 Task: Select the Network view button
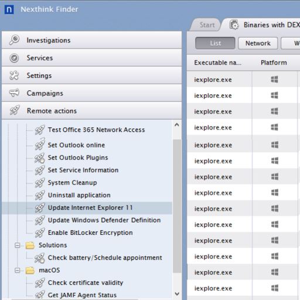coord(258,43)
